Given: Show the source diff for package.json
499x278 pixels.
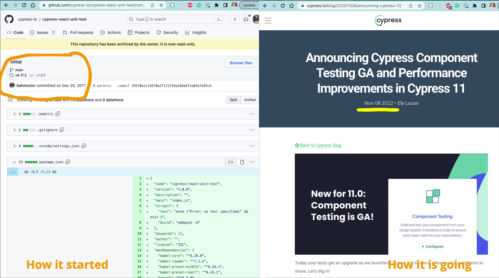Looking at the screenshot, I should click(x=230, y=162).
